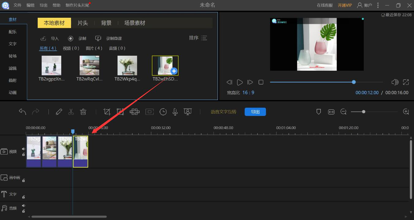Step back to previous frame

[229, 82]
